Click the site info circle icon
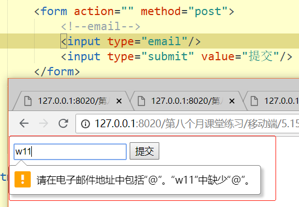This screenshot has height=207, width=299. pyautogui.click(x=86, y=124)
